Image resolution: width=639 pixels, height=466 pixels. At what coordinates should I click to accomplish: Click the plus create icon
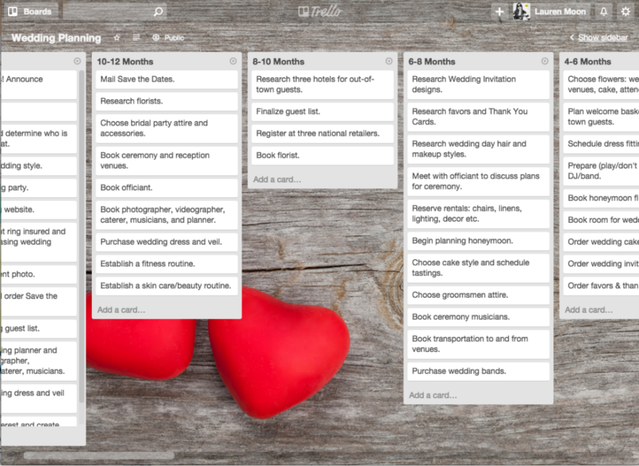pyautogui.click(x=499, y=11)
